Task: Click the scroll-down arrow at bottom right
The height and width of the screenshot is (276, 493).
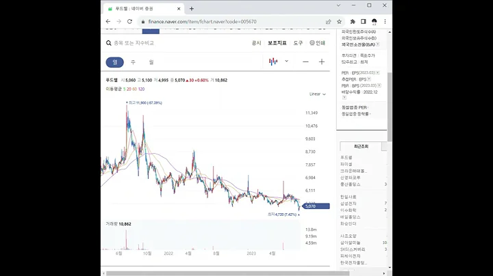Action: [x=390, y=268]
